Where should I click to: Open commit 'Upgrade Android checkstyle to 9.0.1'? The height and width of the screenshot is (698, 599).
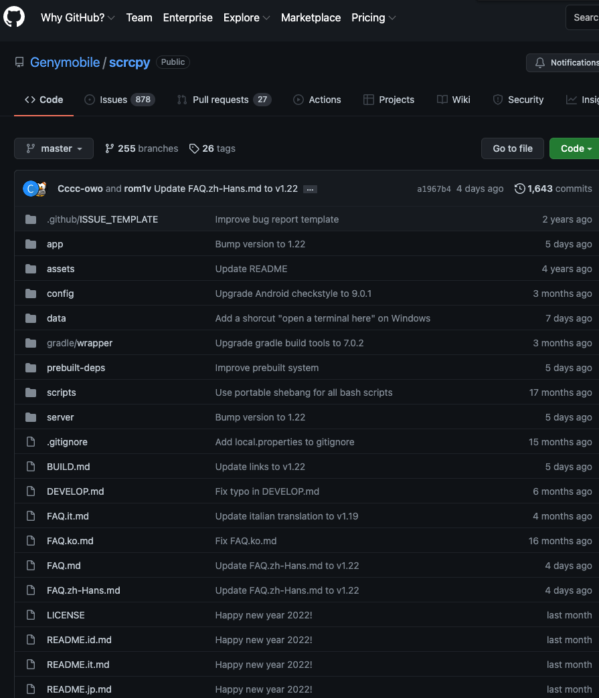click(293, 294)
